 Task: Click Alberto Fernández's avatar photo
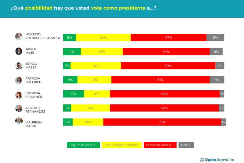point(19,109)
